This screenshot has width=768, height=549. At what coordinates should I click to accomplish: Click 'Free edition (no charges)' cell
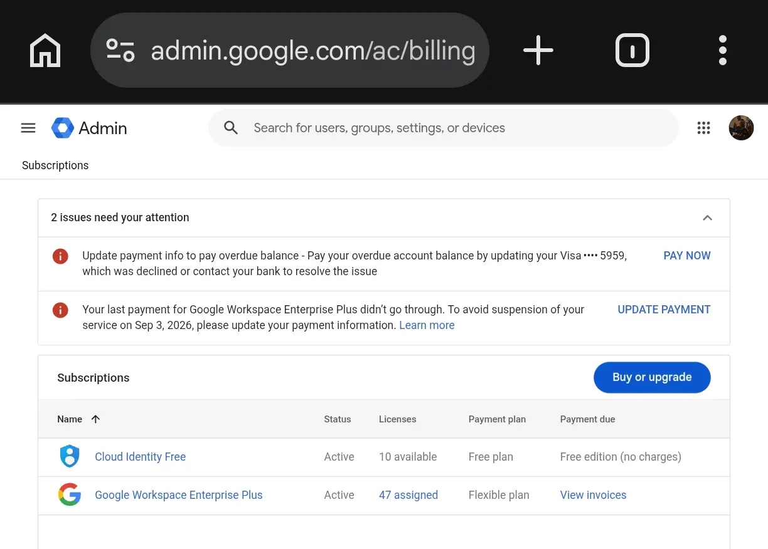pos(621,457)
